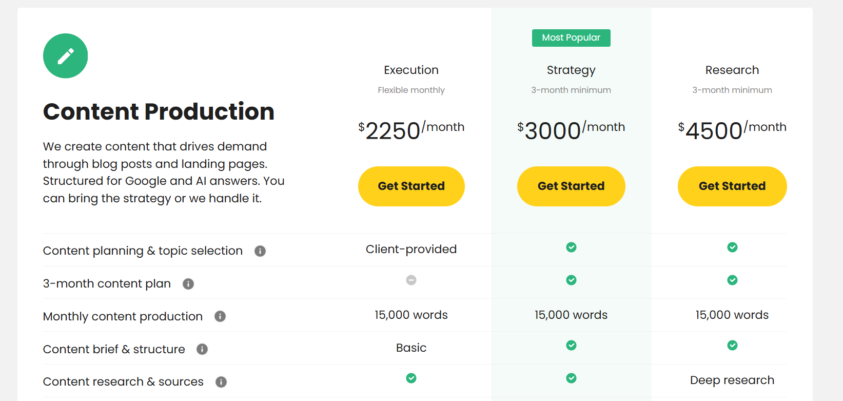The height and width of the screenshot is (401, 843).
Task: Open info icon beside 3-month content plan
Action: tap(188, 284)
